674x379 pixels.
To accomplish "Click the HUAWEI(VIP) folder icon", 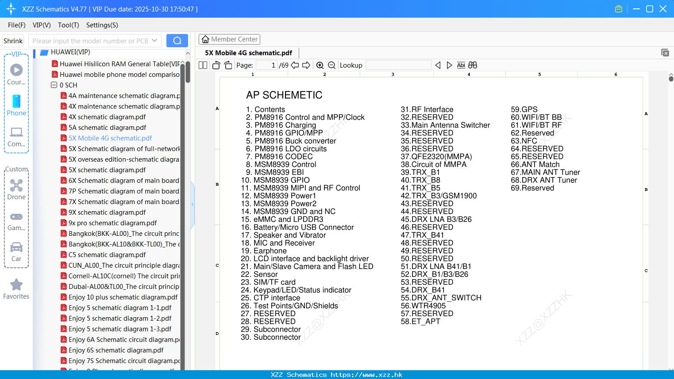I will pos(44,53).
